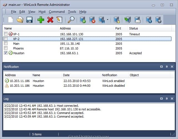Save with the floppy disk icon
This screenshot has width=178, height=139.
(x=29, y=20)
